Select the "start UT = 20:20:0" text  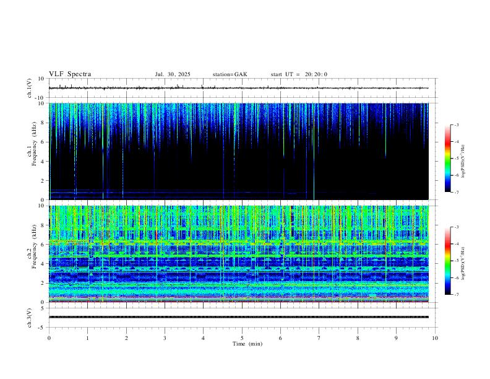coord(299,74)
